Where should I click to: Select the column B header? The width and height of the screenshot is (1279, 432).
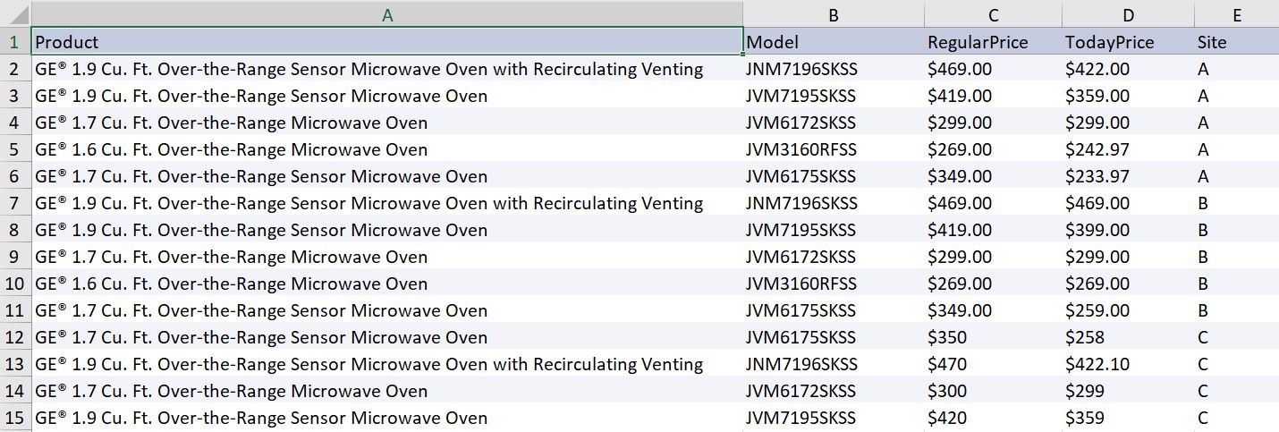pos(833,14)
